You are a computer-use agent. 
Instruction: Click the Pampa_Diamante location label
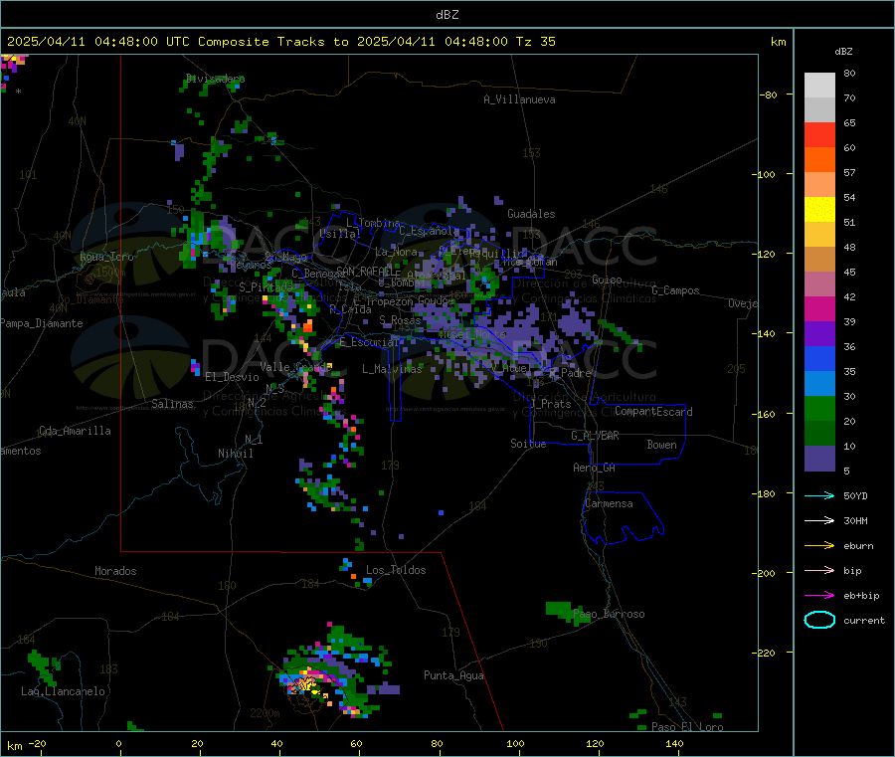pyautogui.click(x=41, y=323)
